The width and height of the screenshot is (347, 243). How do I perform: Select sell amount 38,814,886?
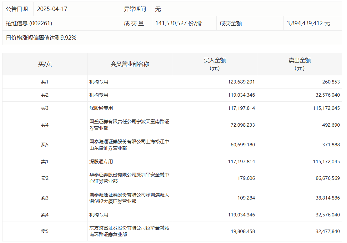coord(328,198)
